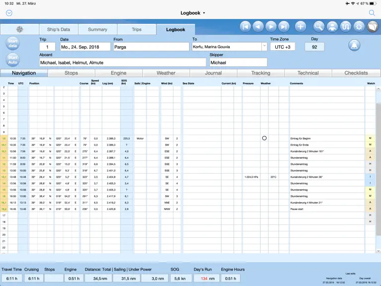Viewport: 381px width, 286px height.
Task: Click the vertical scrollbar of the table
Action: point(379,169)
